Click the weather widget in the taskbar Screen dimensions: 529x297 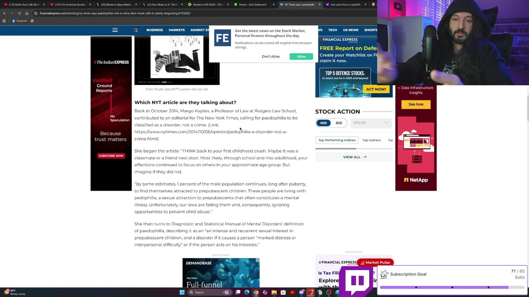coord(15,292)
